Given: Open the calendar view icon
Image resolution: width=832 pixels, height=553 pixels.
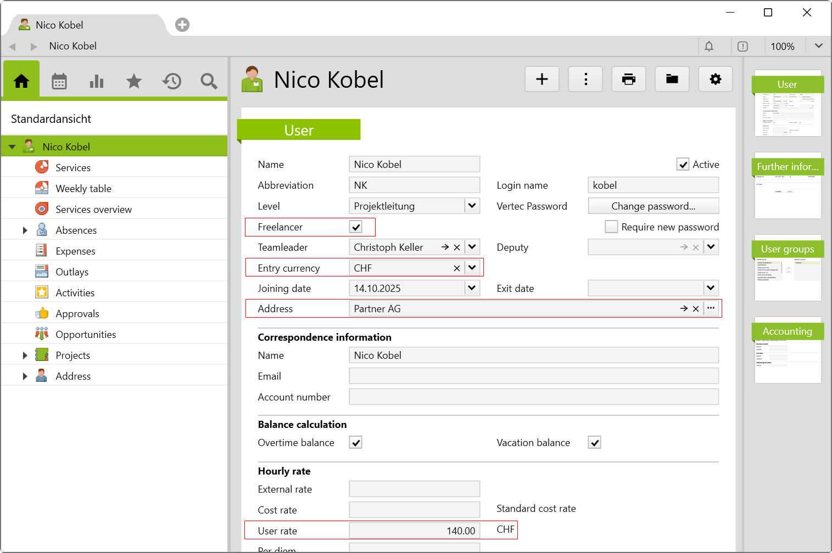Looking at the screenshot, I should click(x=59, y=81).
